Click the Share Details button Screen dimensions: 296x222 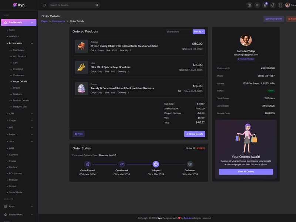click(194, 134)
